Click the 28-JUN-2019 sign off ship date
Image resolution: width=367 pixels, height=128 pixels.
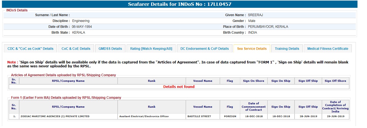point(308,116)
